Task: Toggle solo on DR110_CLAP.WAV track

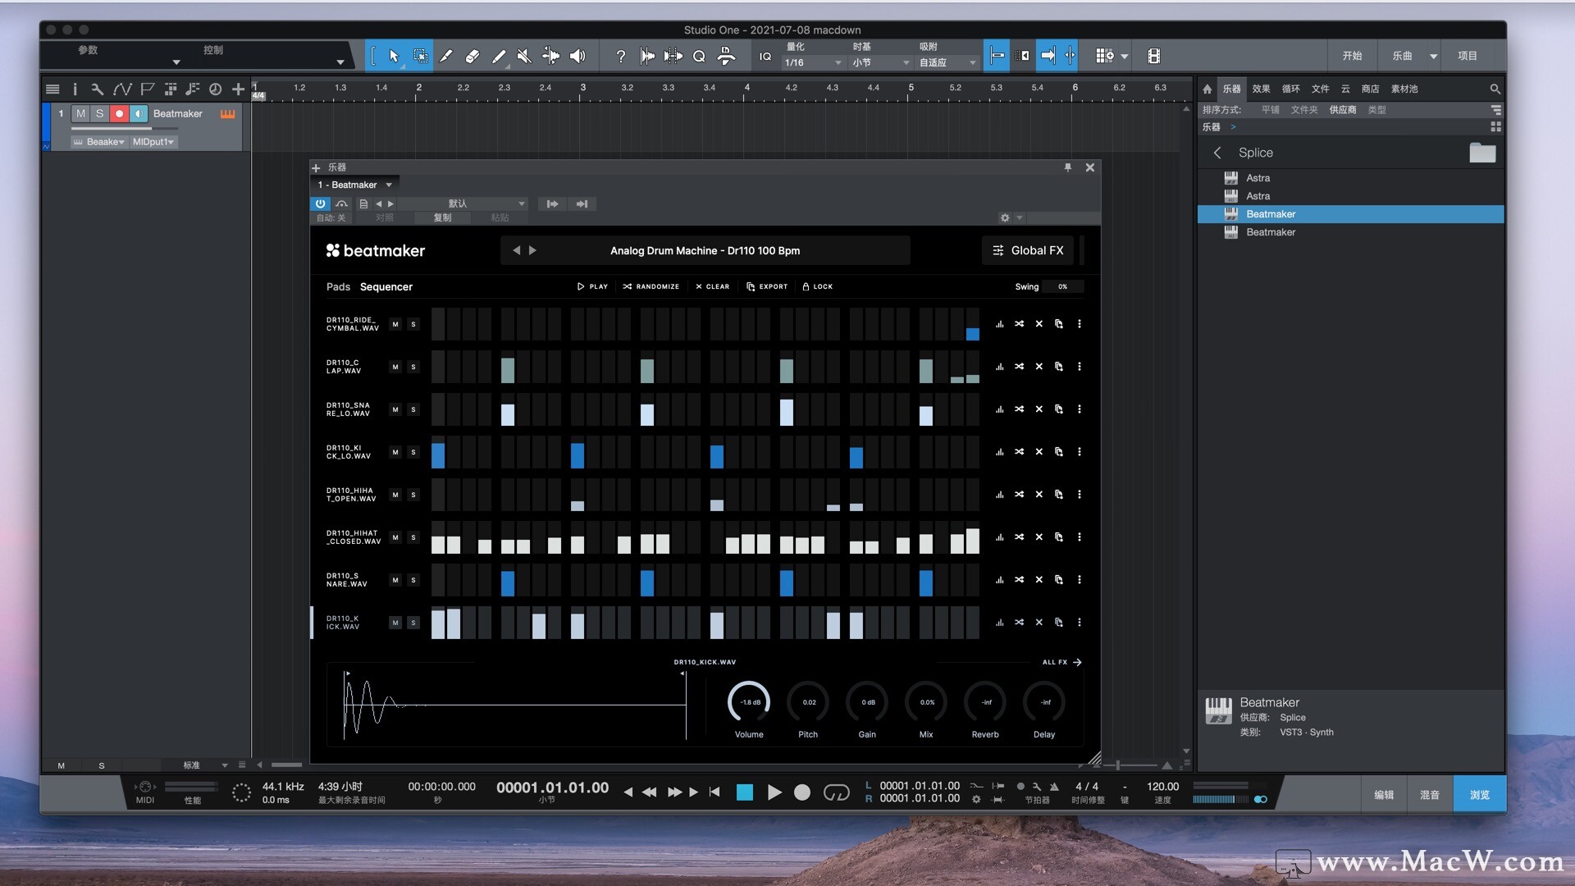Action: (x=414, y=367)
